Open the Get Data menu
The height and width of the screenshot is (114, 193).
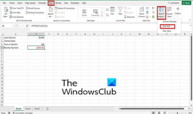pyautogui.click(x=6, y=12)
